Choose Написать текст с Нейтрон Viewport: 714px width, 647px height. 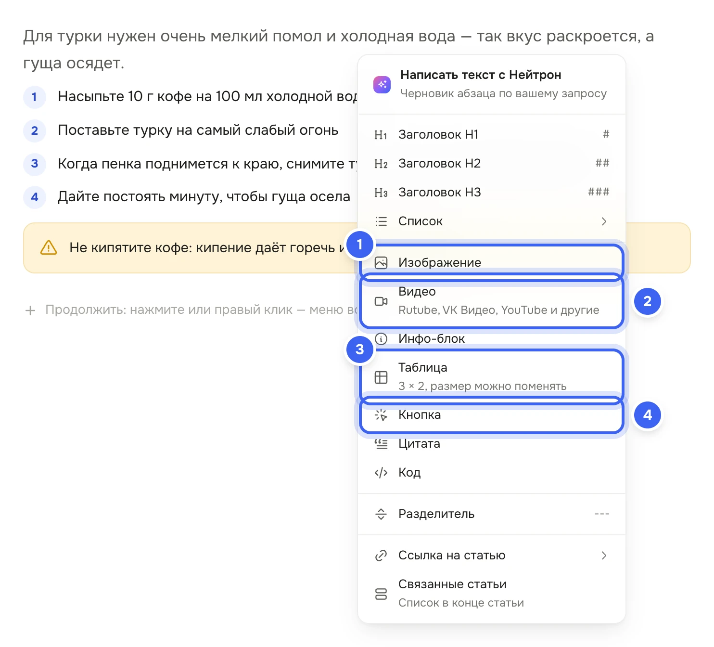(x=492, y=84)
